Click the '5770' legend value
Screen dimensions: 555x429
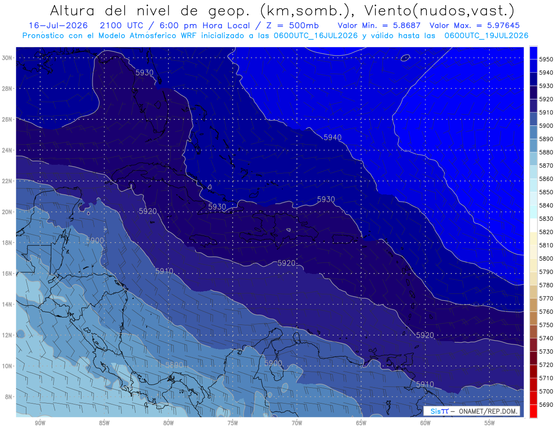click(x=546, y=298)
